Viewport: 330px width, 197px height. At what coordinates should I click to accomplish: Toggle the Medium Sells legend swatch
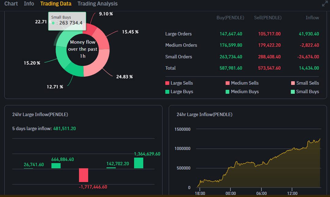pyautogui.click(x=227, y=83)
